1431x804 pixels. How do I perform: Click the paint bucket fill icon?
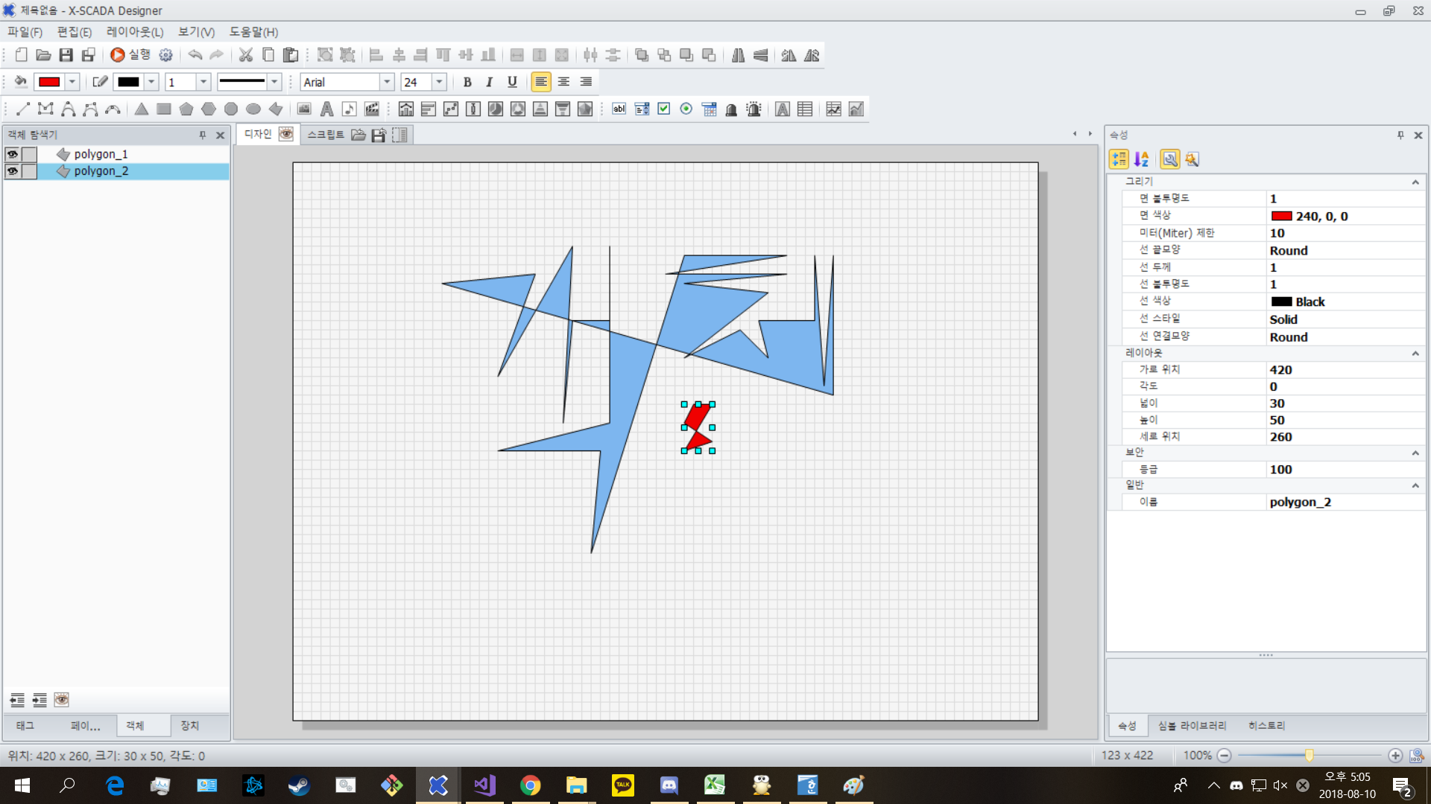[21, 82]
